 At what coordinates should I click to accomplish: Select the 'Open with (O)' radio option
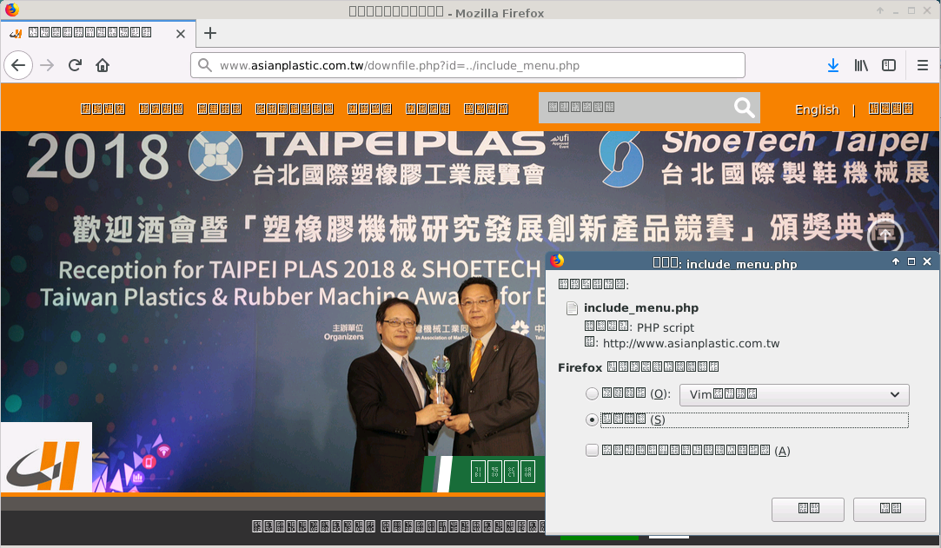(592, 393)
